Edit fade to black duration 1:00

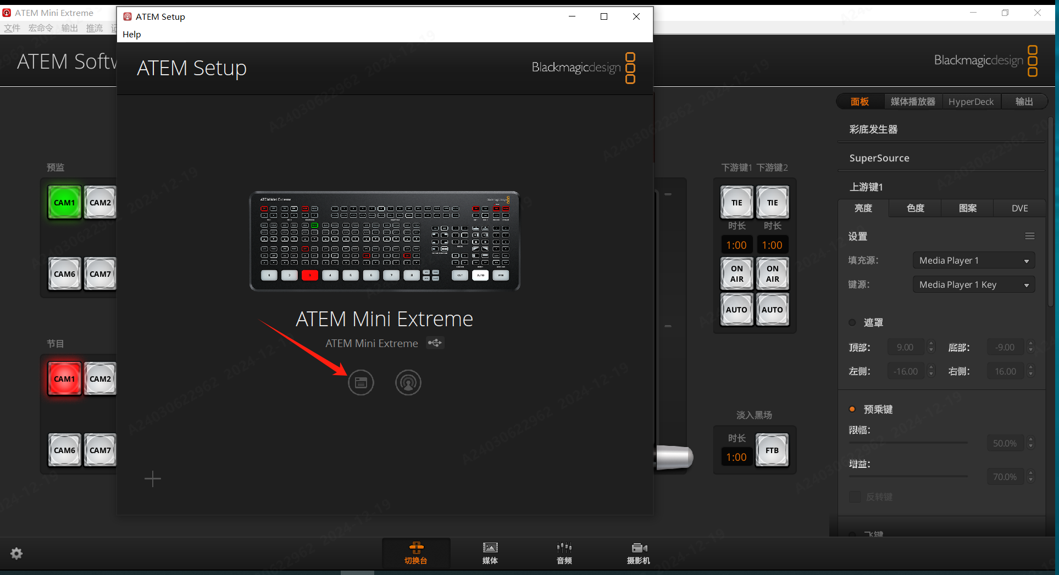[736, 457]
